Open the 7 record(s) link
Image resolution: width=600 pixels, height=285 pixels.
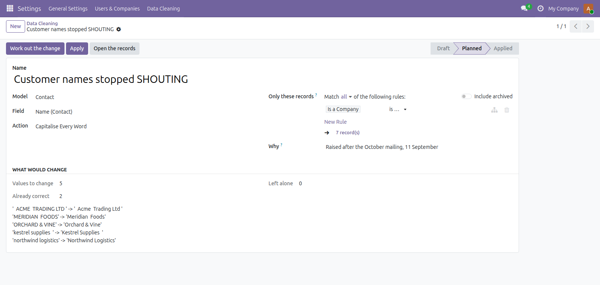click(348, 133)
